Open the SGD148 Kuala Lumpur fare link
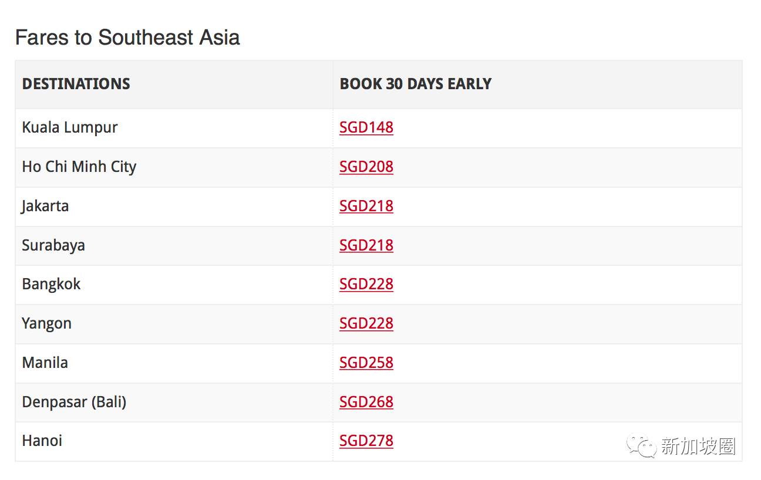This screenshot has height=480, width=761. click(366, 127)
